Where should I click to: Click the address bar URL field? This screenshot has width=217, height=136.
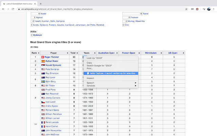click(102, 9)
